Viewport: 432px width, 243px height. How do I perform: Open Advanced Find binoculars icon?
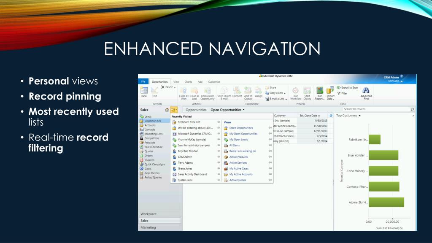tap(366, 90)
